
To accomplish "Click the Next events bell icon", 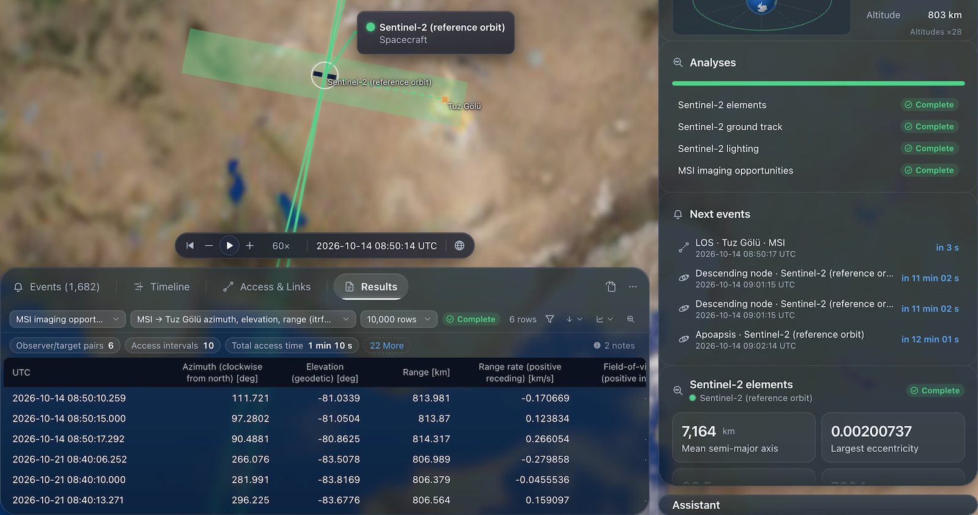I will (x=677, y=214).
